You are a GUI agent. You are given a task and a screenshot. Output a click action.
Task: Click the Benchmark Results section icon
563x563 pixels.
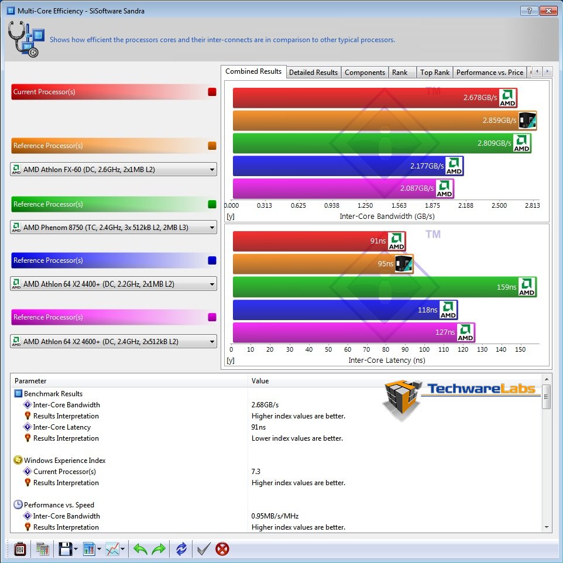(x=18, y=393)
